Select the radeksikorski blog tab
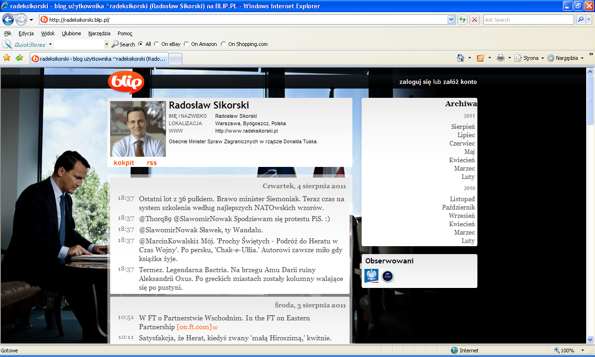Viewport: 595px width, 357px height. tap(99, 59)
